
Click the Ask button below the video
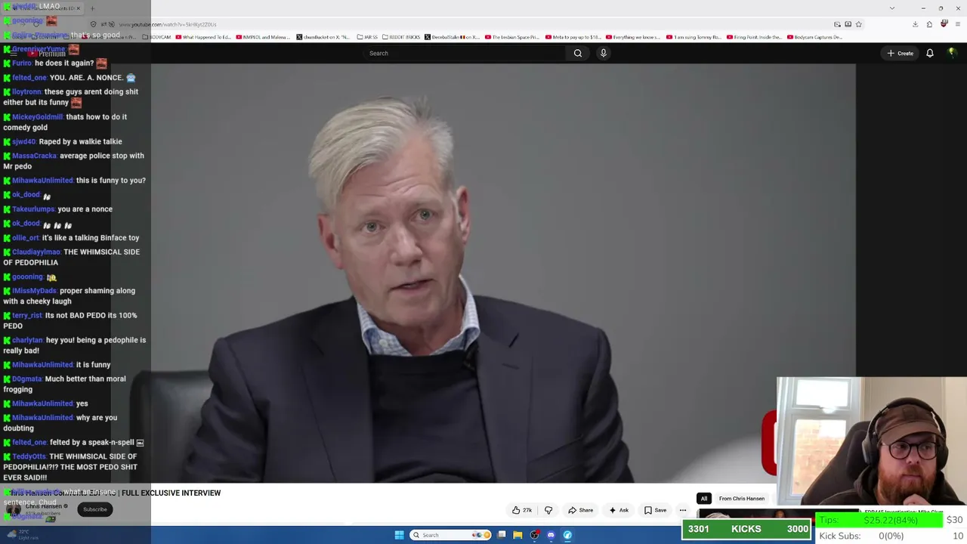point(619,510)
